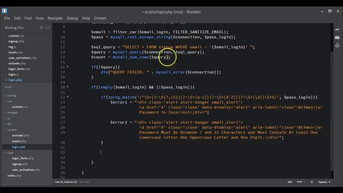Toggle INS insert mode in status bar

289,182
